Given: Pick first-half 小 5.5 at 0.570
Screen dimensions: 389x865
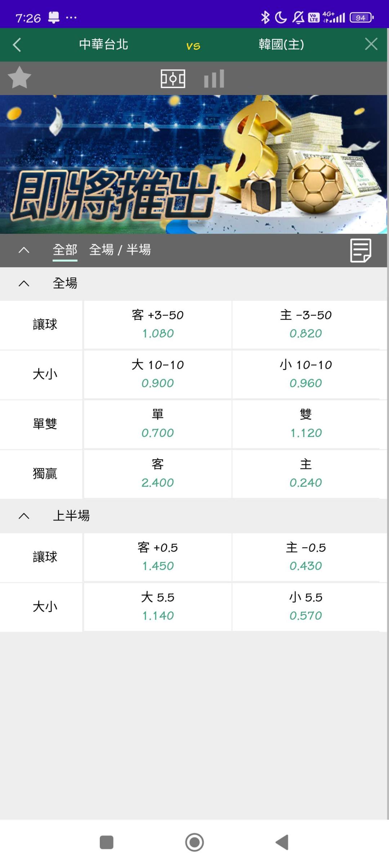Looking at the screenshot, I should (x=306, y=606).
